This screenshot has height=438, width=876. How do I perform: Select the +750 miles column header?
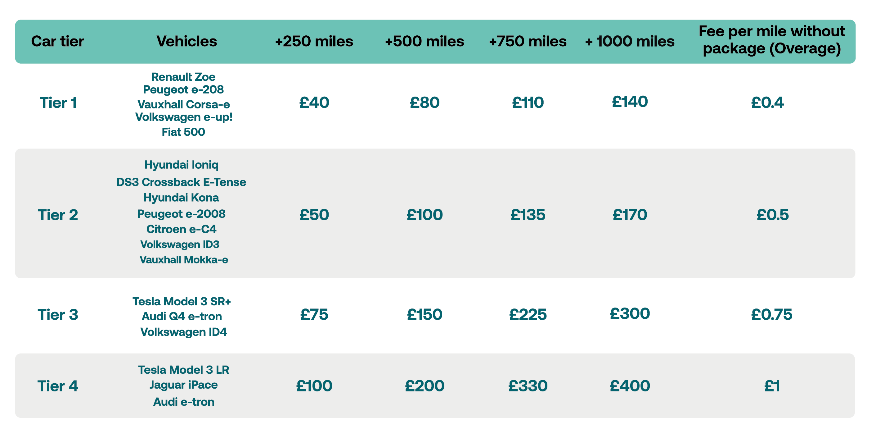(x=528, y=42)
